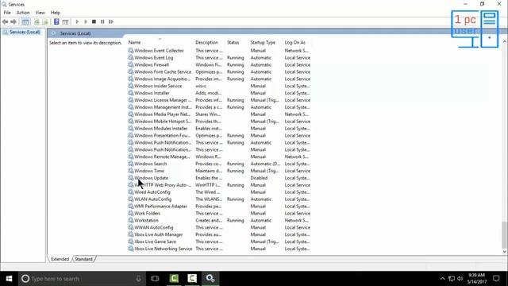Click the scrollbar up arrow
This screenshot has height=286, width=508.
click(x=505, y=41)
